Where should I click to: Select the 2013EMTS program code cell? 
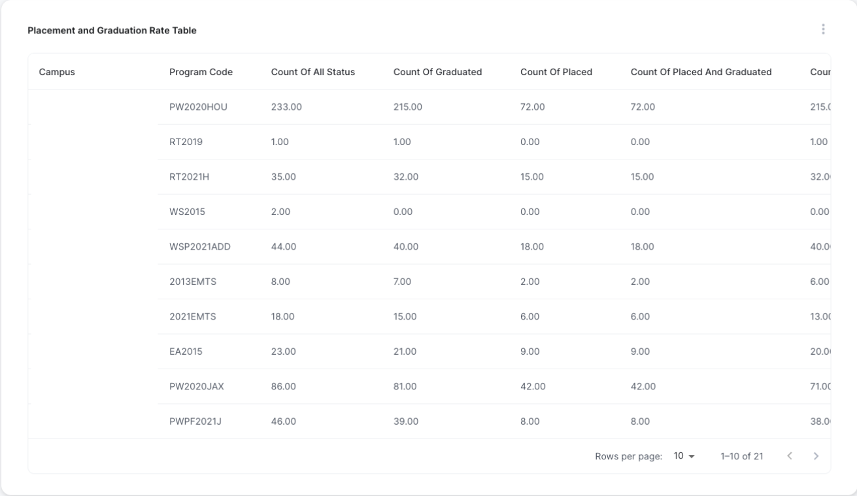[193, 282]
